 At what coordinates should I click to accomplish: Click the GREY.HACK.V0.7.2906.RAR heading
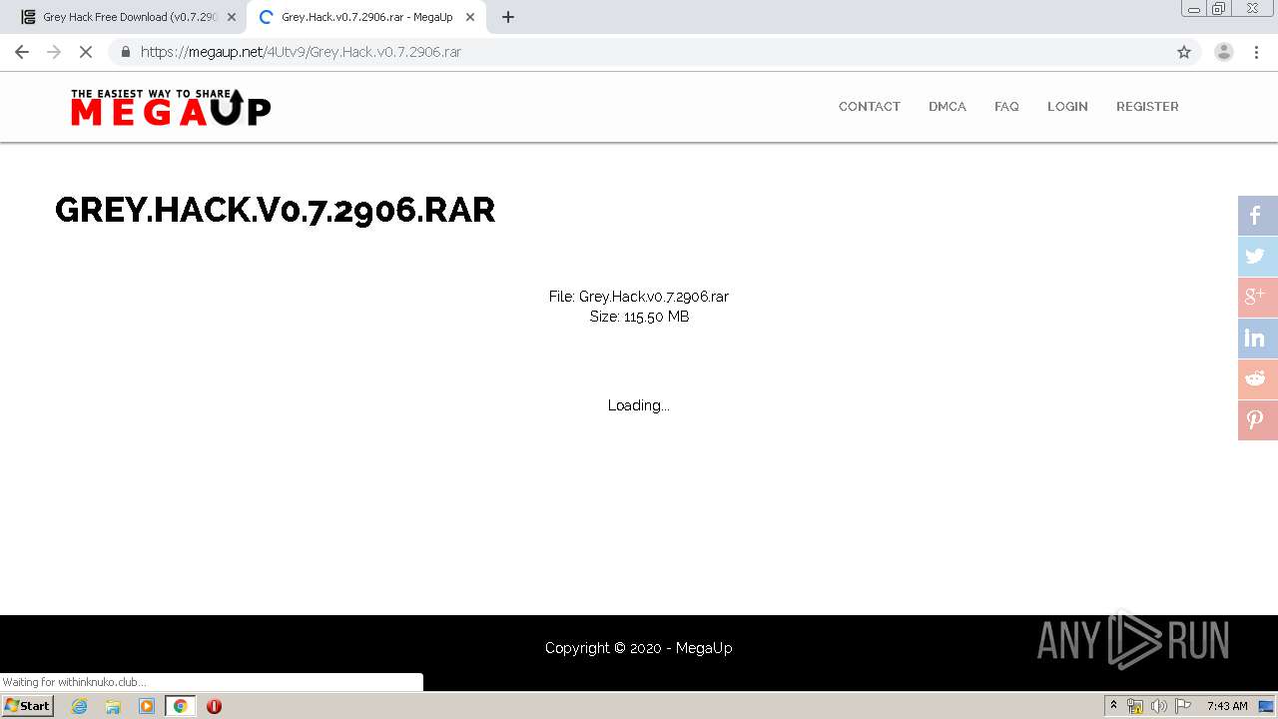[276, 210]
